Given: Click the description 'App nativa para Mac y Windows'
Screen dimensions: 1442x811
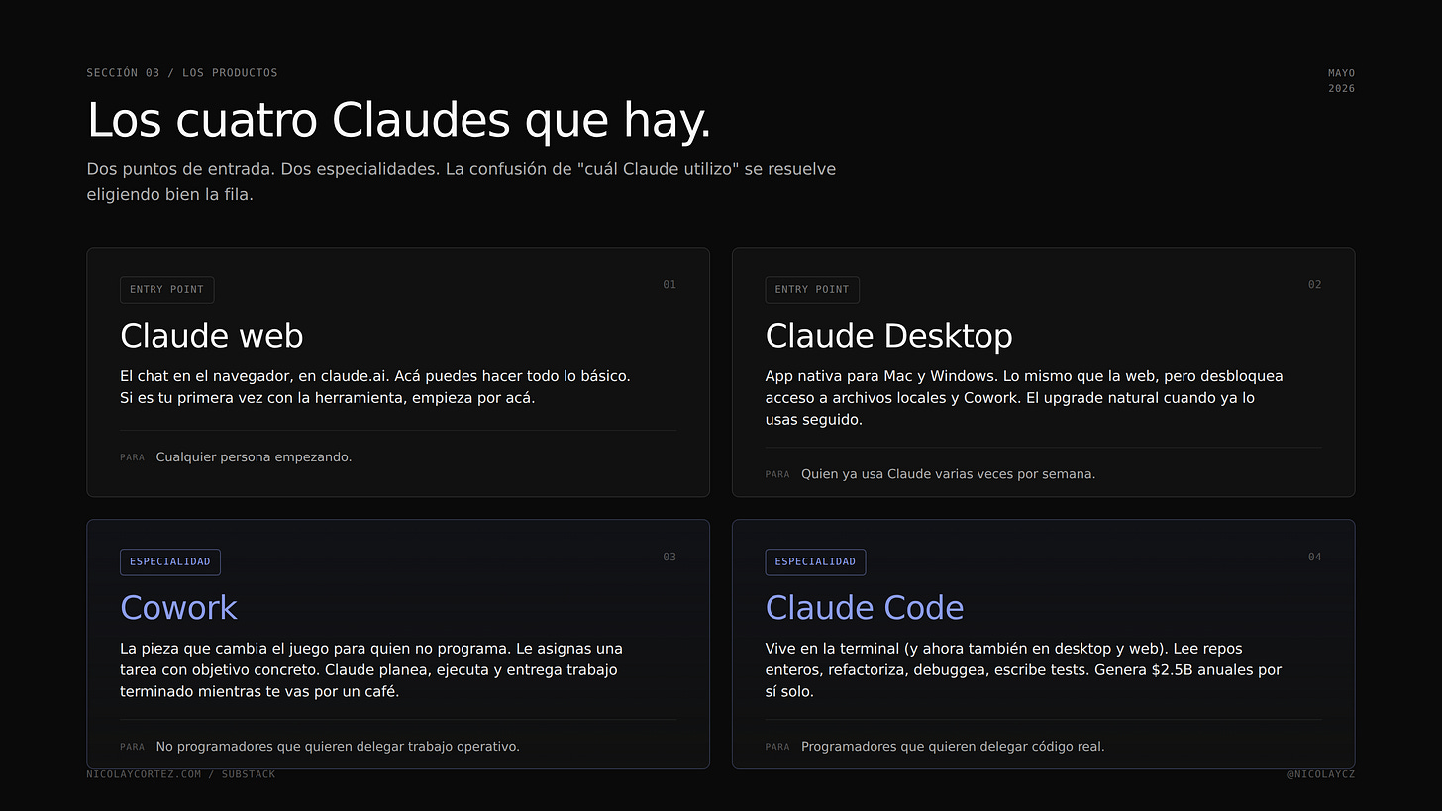Looking at the screenshot, I should click(1024, 398).
